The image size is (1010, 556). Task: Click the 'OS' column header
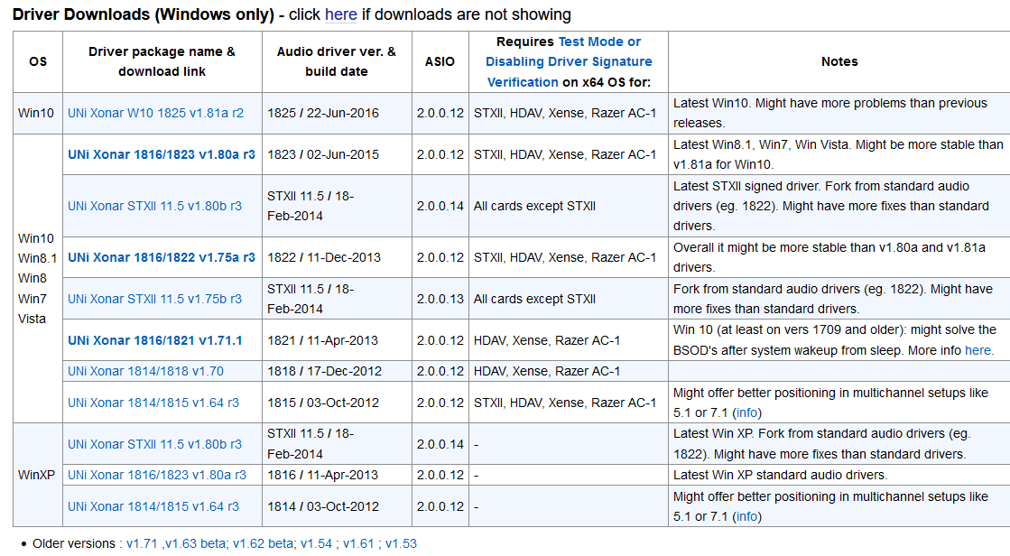(38, 62)
